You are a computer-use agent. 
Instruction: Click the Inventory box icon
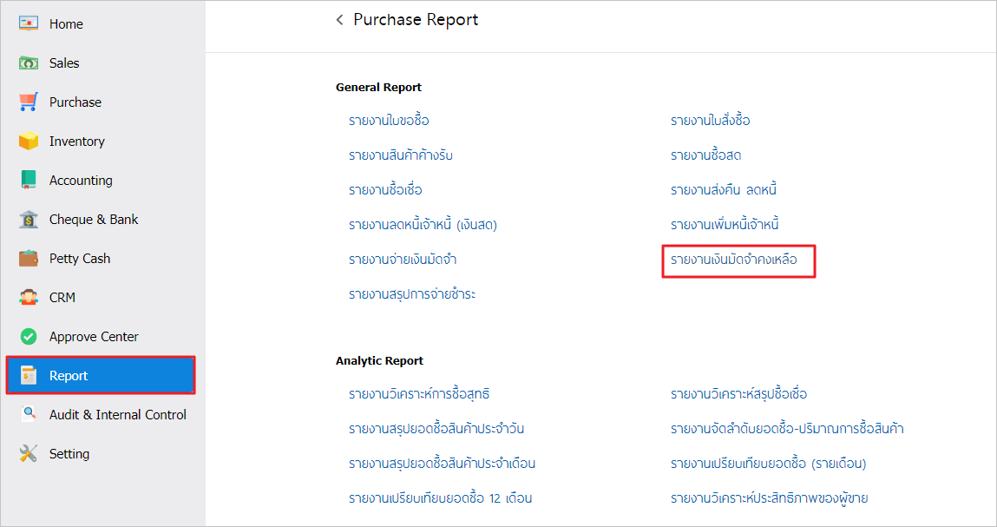[29, 141]
